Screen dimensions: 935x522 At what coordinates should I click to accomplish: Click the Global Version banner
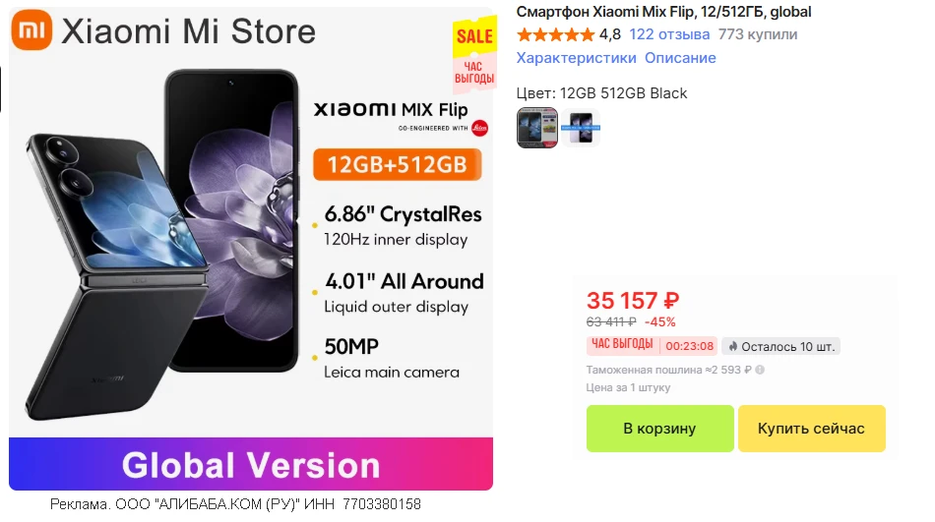coord(251,464)
